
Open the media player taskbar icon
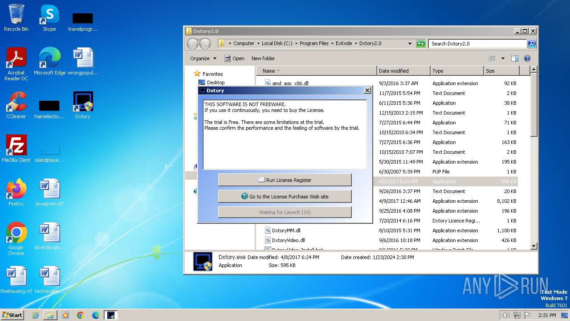65,315
